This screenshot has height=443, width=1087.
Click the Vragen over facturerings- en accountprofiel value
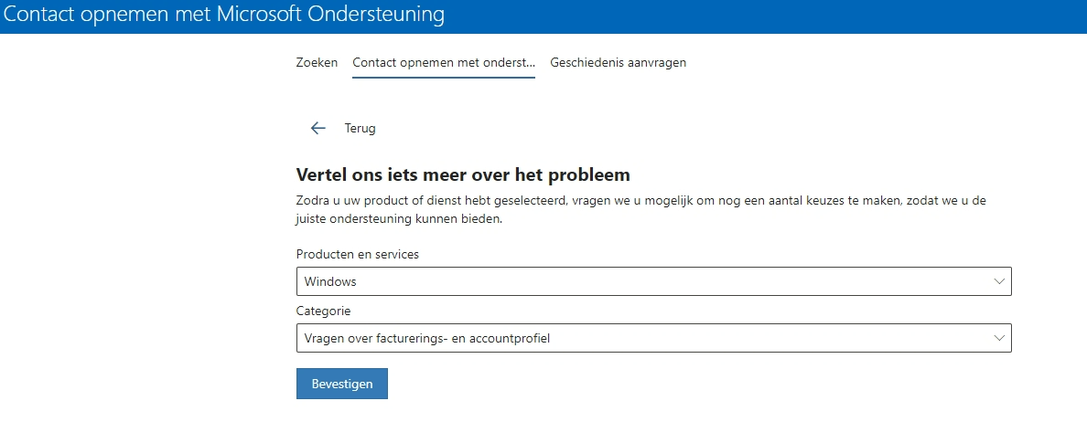427,339
